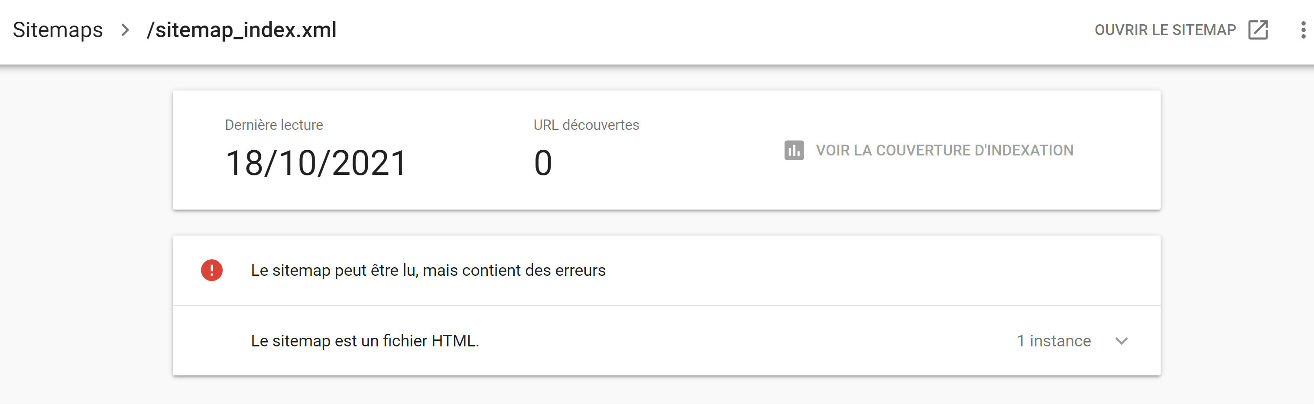1314x404 pixels.
Task: Go back to Sitemaps via breadcrumb
Action: click(58, 30)
